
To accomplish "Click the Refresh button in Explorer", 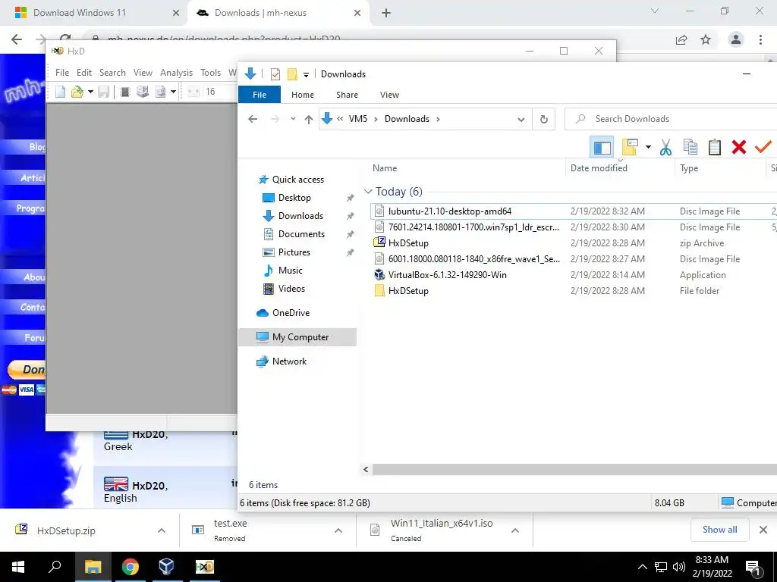I will tap(543, 119).
